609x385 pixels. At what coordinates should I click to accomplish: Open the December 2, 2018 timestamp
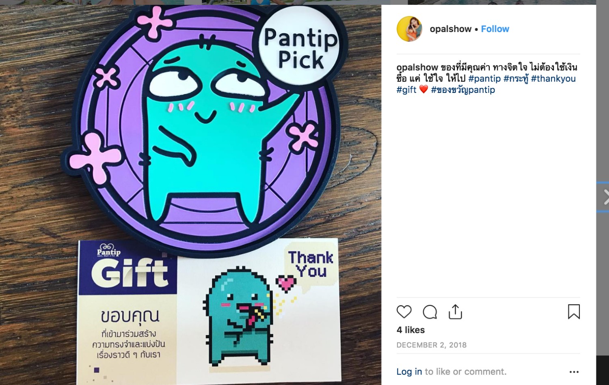point(432,345)
